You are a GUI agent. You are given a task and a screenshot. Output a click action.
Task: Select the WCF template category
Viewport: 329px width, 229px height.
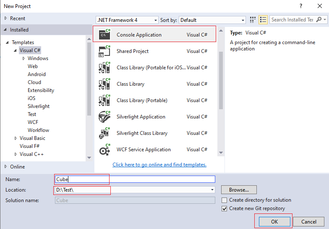(33, 122)
